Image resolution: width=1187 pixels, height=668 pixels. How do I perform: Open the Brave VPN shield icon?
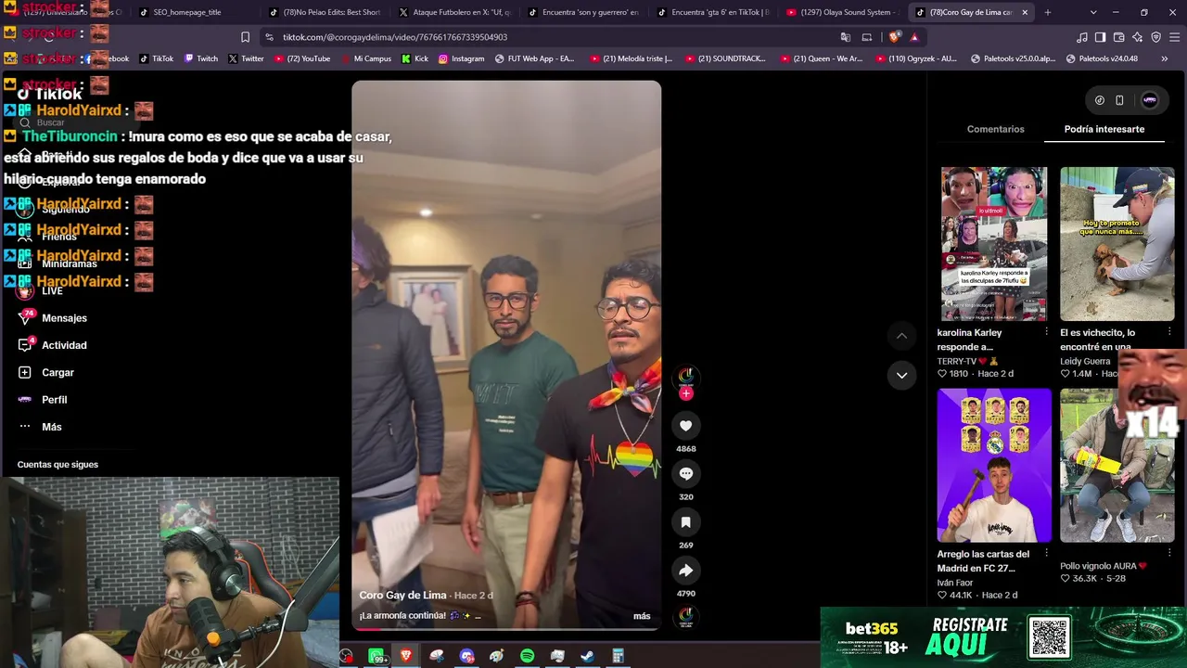pyautogui.click(x=1156, y=37)
